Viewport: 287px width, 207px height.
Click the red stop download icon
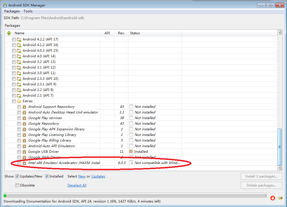click(x=272, y=198)
